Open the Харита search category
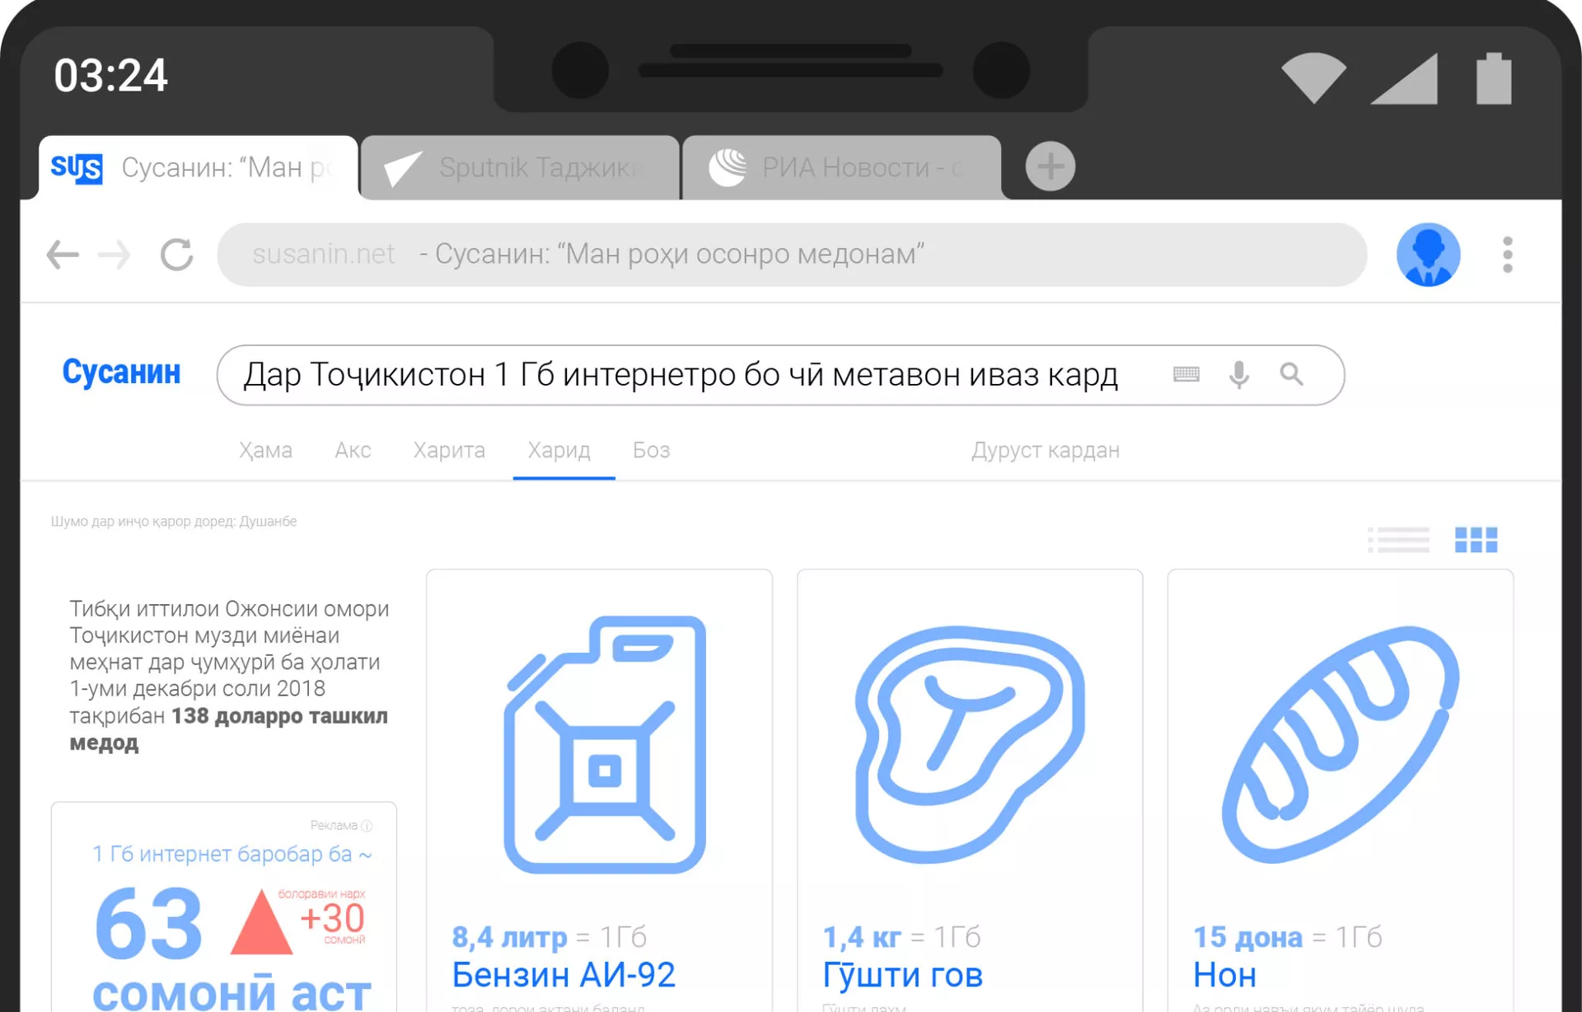1582x1012 pixels. click(x=449, y=450)
